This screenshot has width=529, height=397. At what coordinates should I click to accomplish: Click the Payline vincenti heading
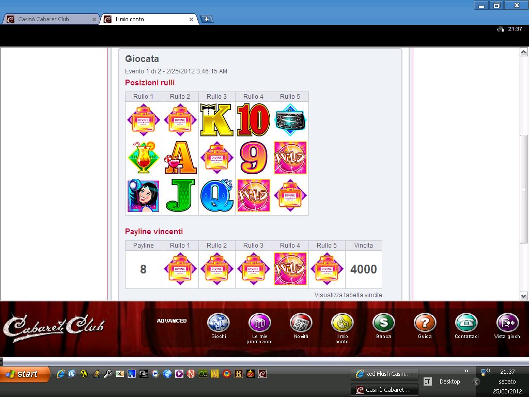coord(154,232)
